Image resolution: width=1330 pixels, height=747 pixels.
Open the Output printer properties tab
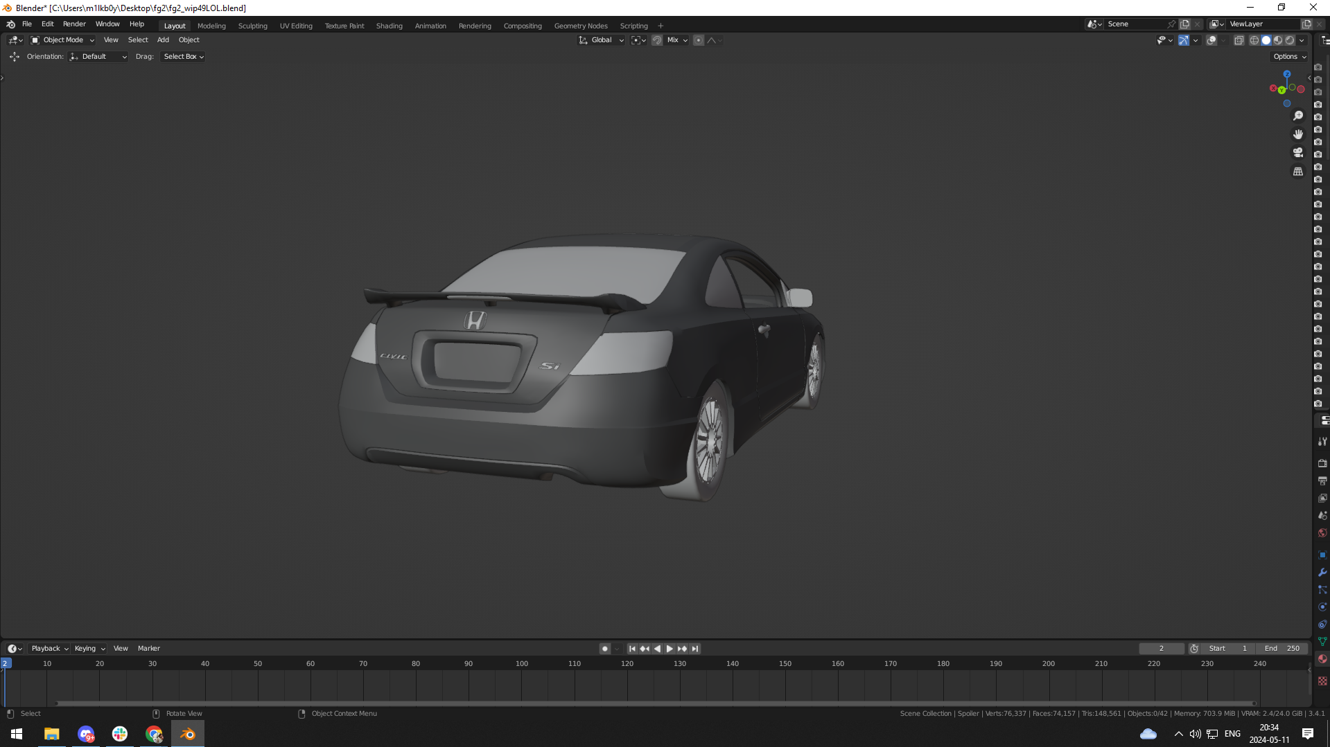[1322, 480]
